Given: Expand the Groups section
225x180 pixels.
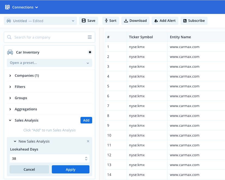Looking at the screenshot, I should [x=50, y=98].
